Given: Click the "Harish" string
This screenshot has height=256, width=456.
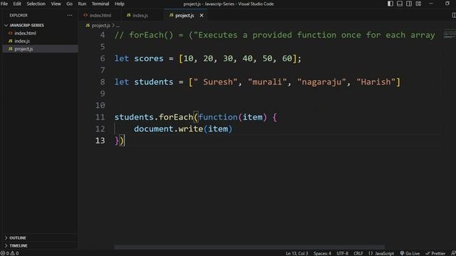Looking at the screenshot, I should (375, 82).
